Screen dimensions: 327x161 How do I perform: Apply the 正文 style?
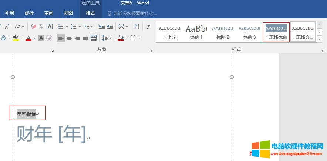point(169,32)
